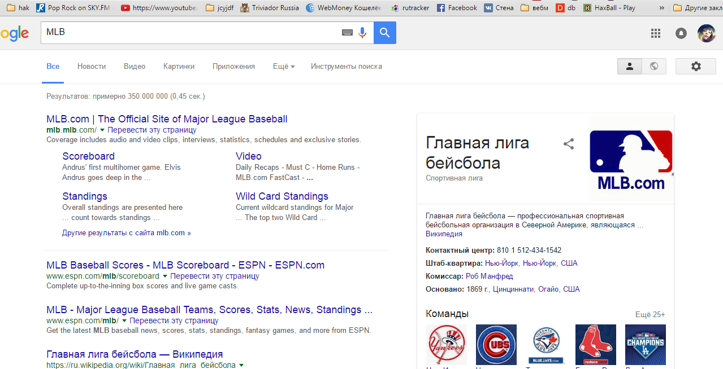Open MLB.com Official Site result
723x369 pixels.
point(167,119)
